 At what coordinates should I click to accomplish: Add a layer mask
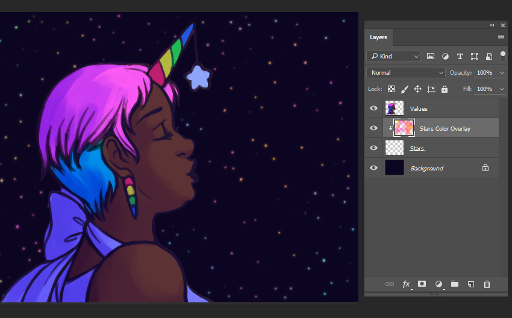coord(422,284)
